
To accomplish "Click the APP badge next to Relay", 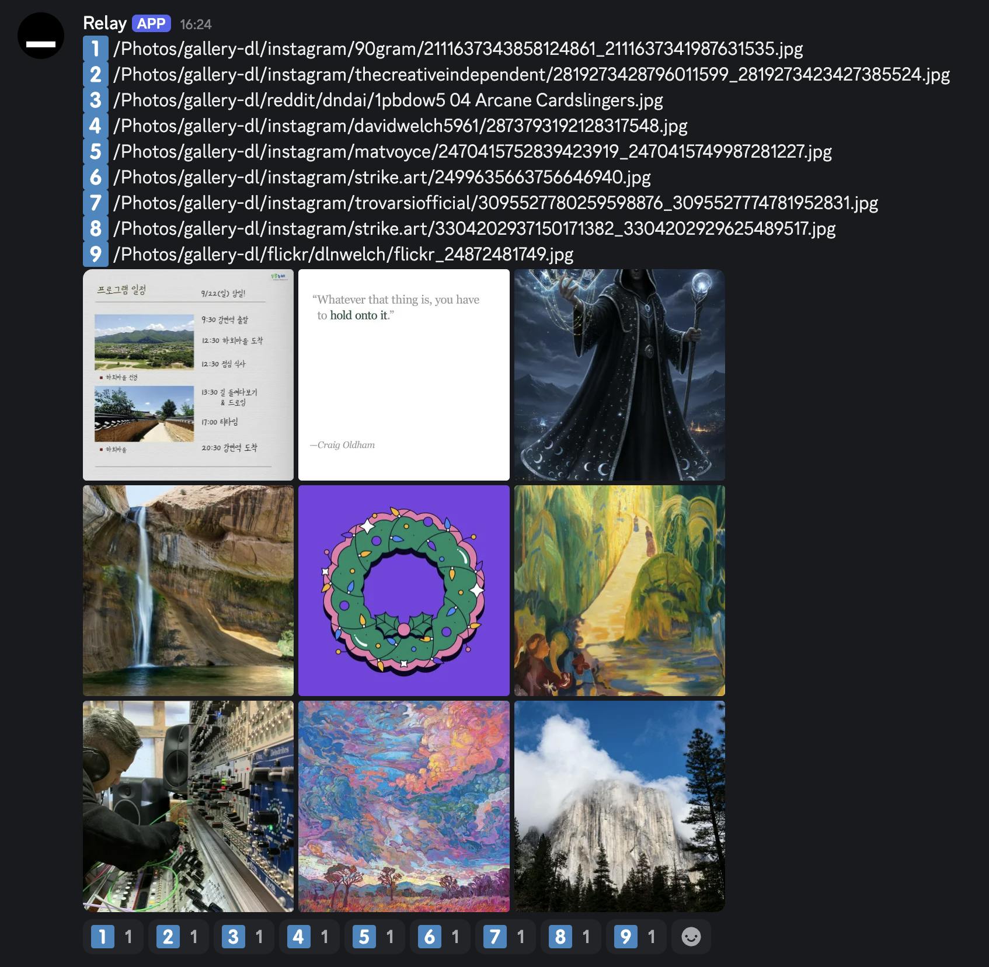I will (x=151, y=23).
